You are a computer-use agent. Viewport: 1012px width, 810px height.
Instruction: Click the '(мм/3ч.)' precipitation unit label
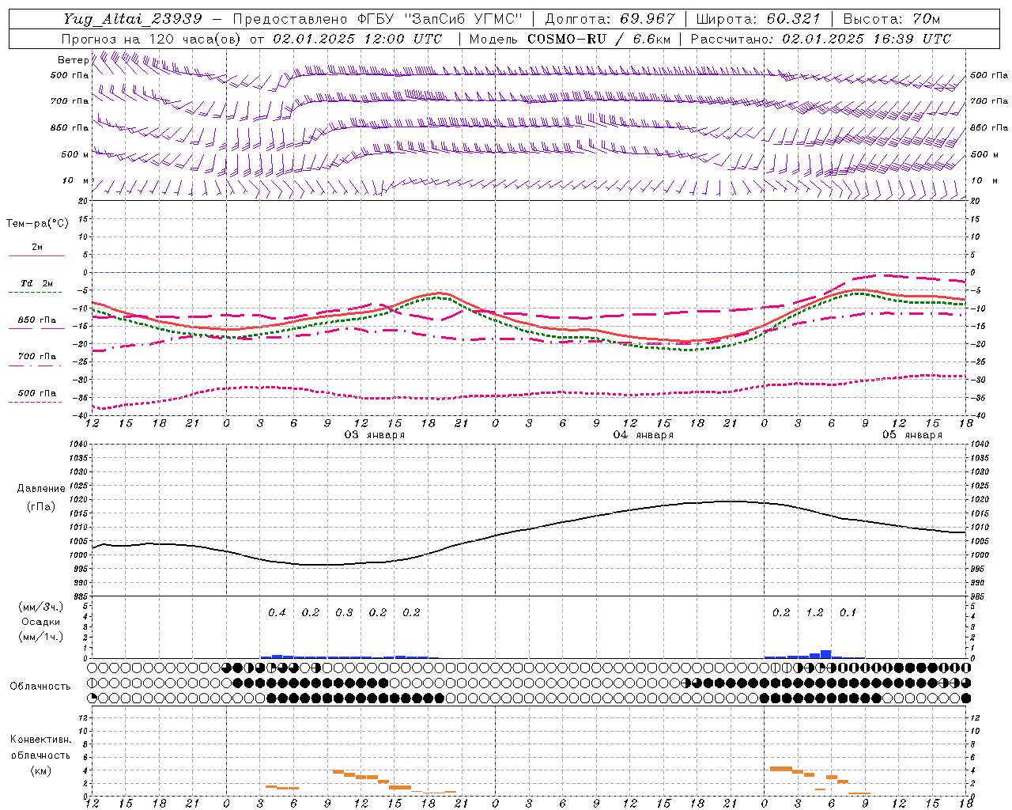pyautogui.click(x=40, y=607)
